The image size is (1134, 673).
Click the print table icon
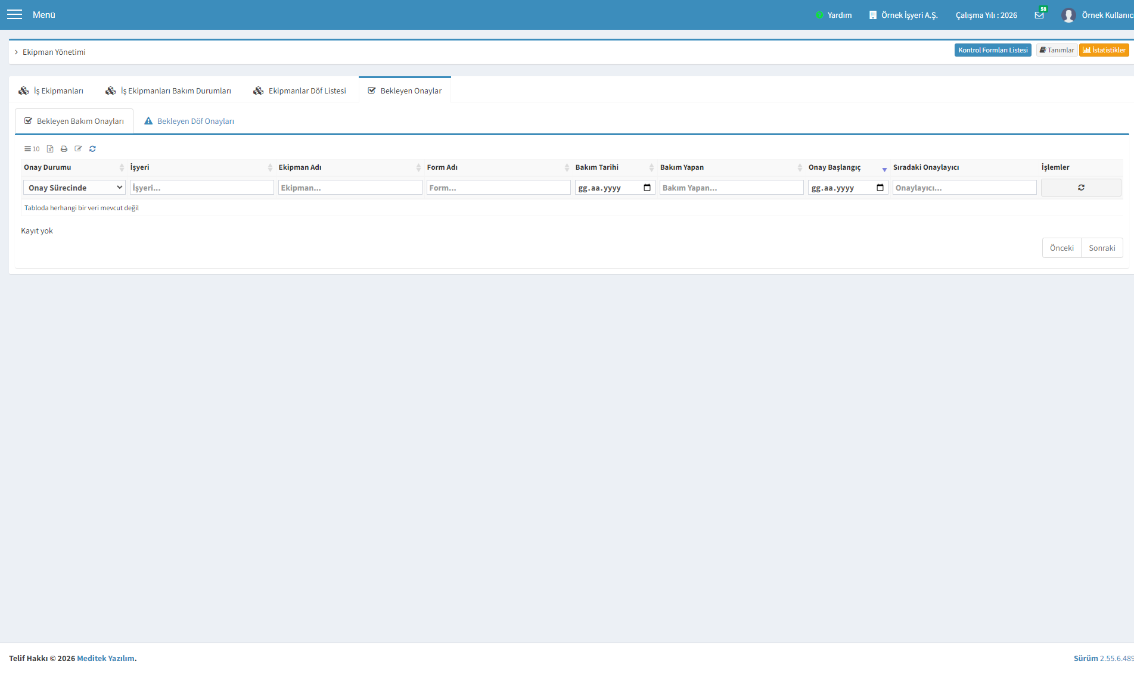click(64, 149)
